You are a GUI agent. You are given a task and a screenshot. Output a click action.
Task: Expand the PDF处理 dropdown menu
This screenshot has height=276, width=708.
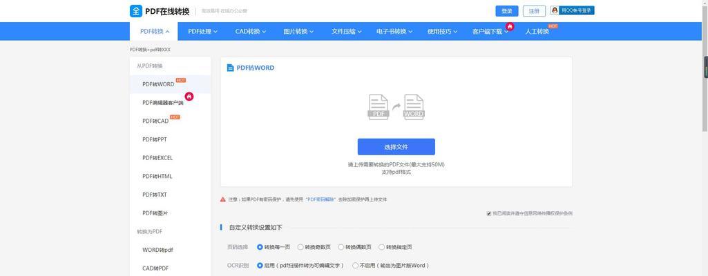(202, 31)
